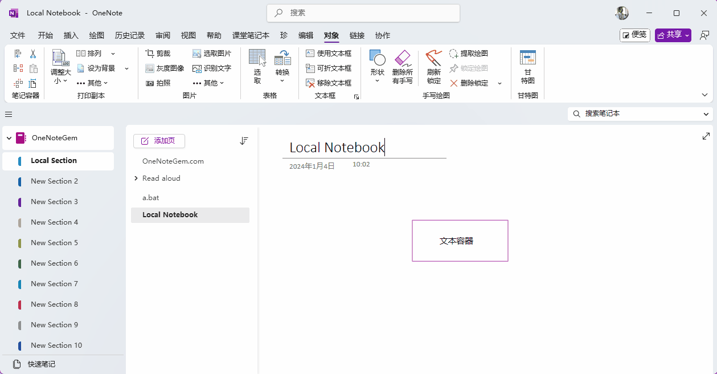Click the user profile avatar

click(622, 13)
